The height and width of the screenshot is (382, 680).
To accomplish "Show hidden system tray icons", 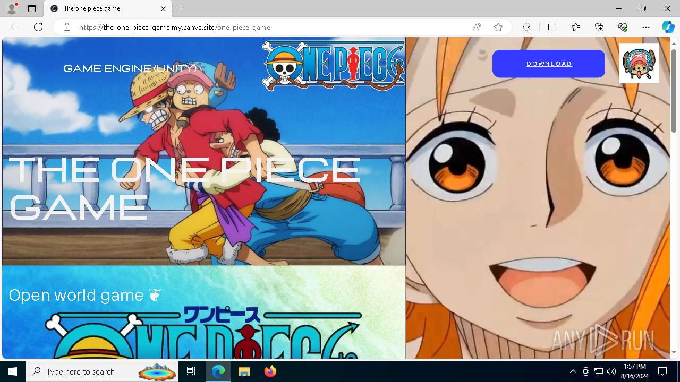I will (573, 371).
